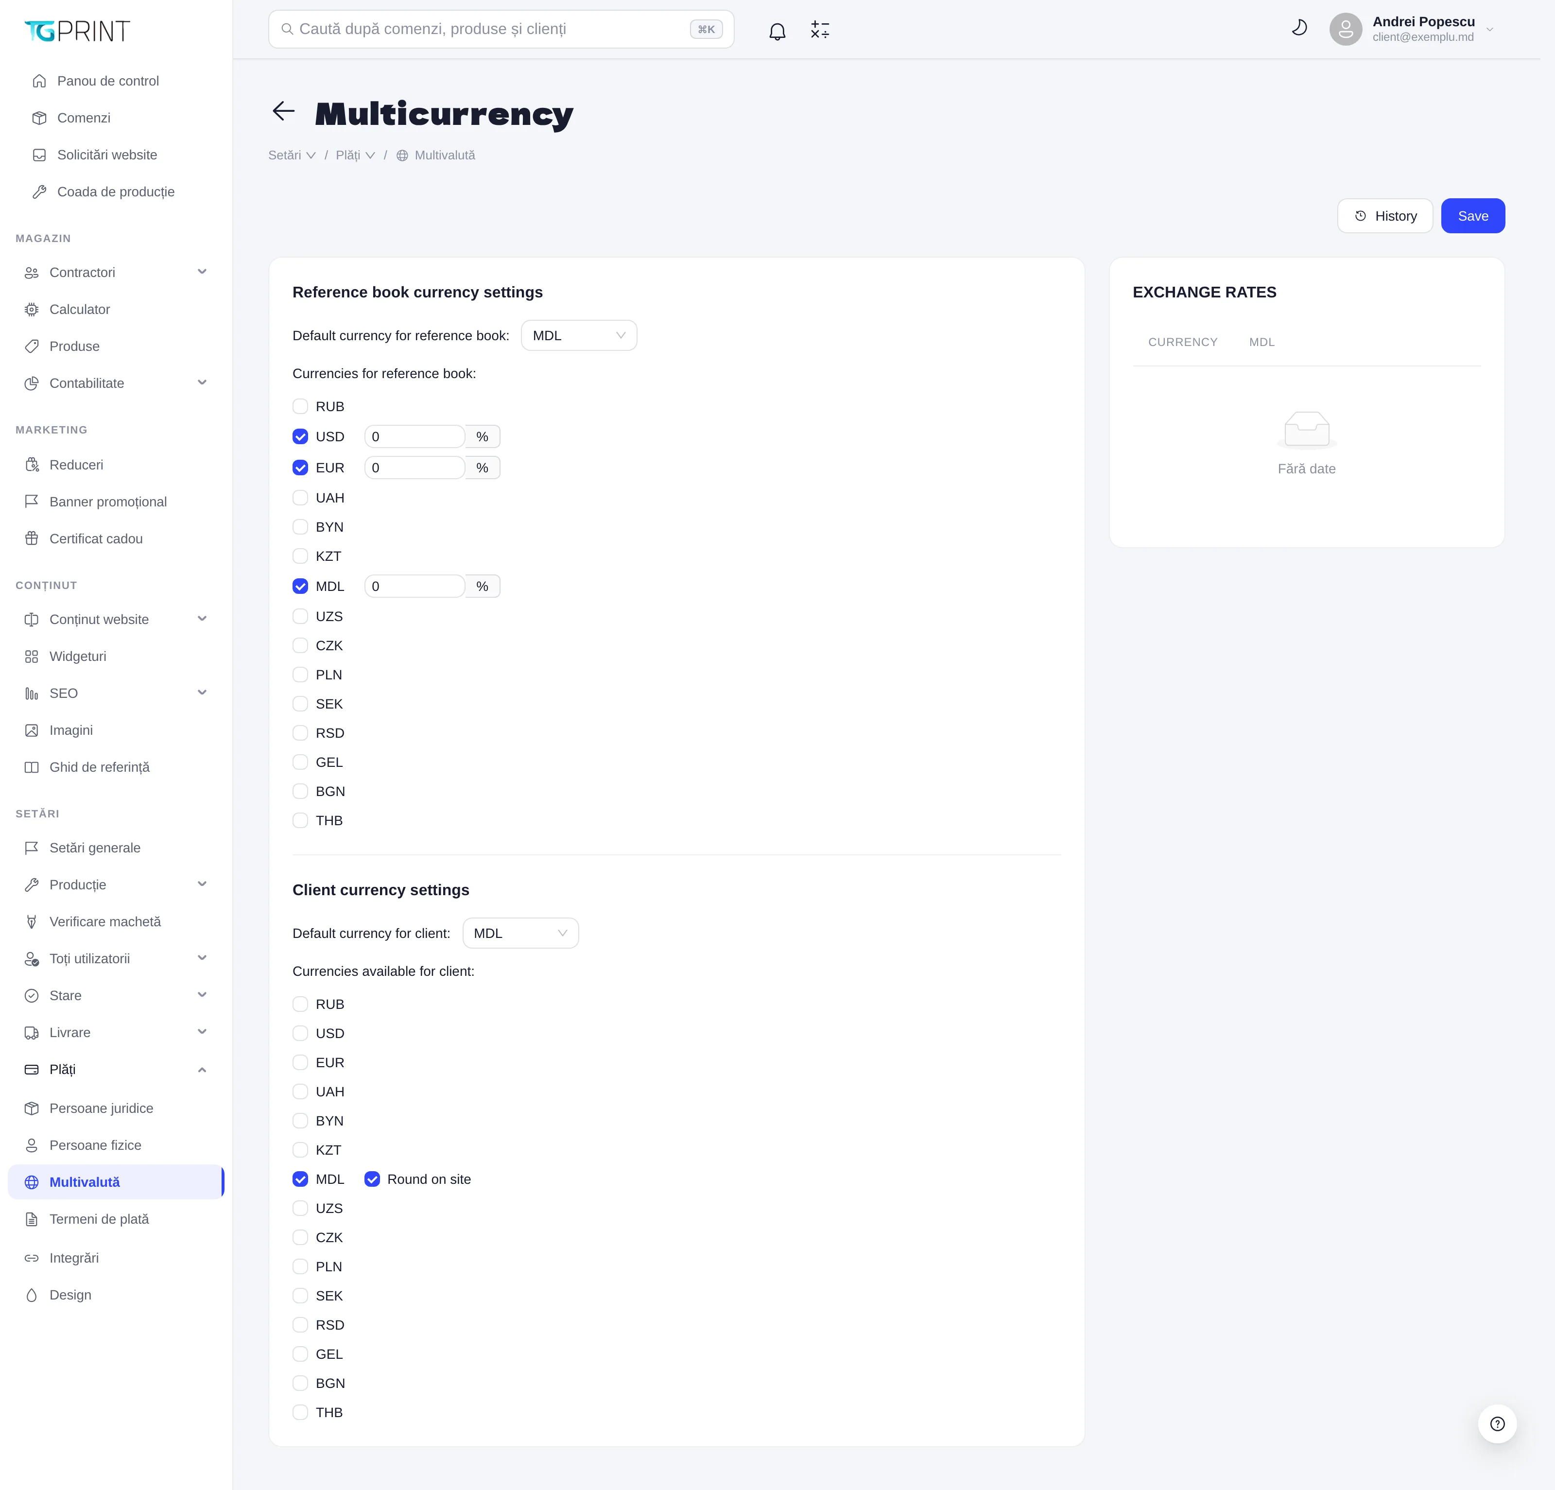Screen dimensions: 1555x1490
Task: Click the user avatar icon
Action: (1346, 29)
